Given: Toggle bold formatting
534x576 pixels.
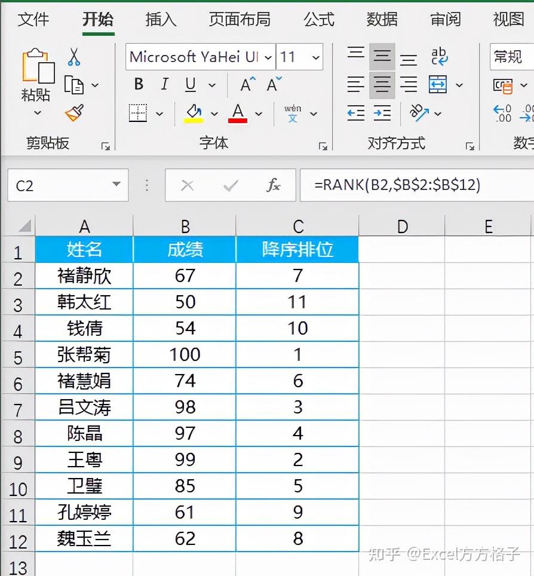Looking at the screenshot, I should coord(138,84).
